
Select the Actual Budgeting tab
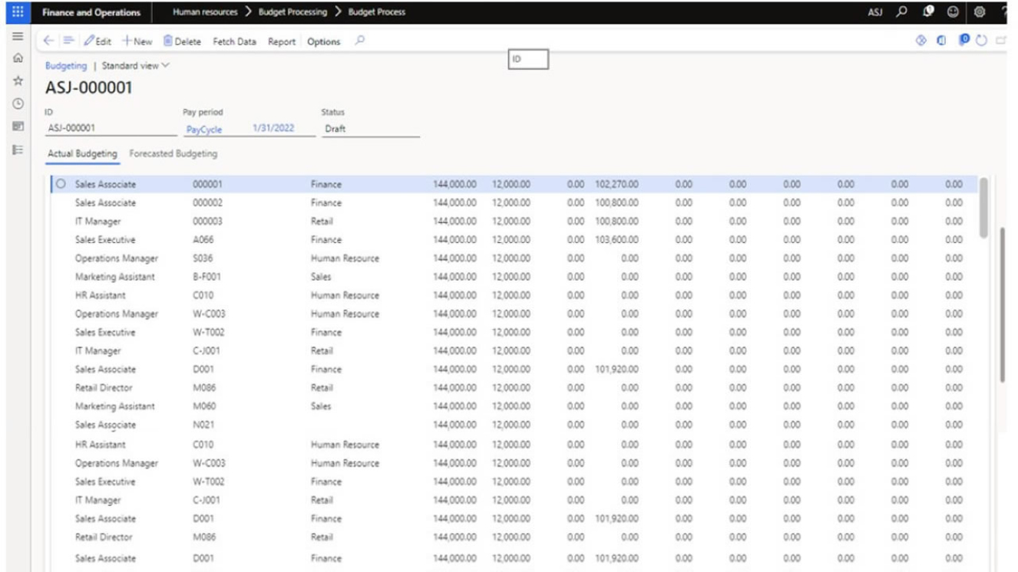82,154
